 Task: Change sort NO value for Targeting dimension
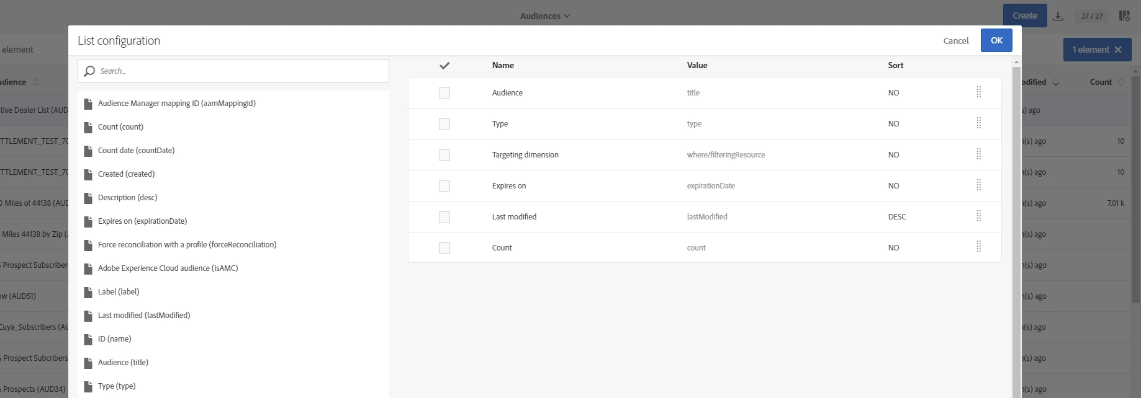tap(893, 155)
